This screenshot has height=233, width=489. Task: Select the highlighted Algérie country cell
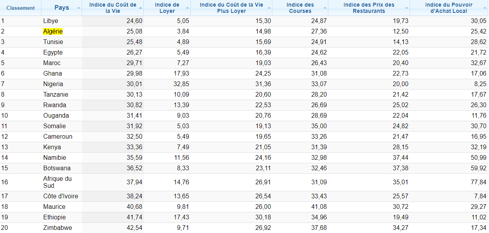(x=53, y=32)
